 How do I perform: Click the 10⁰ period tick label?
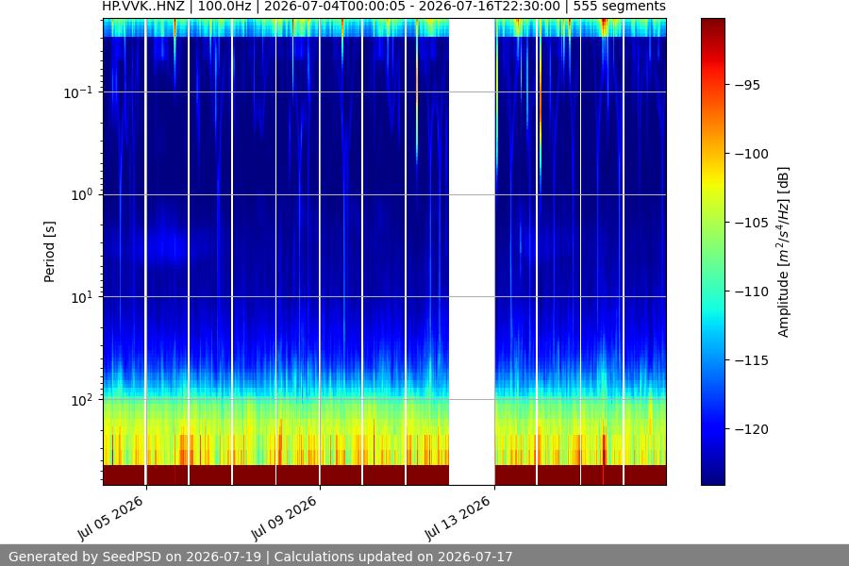click(x=82, y=195)
